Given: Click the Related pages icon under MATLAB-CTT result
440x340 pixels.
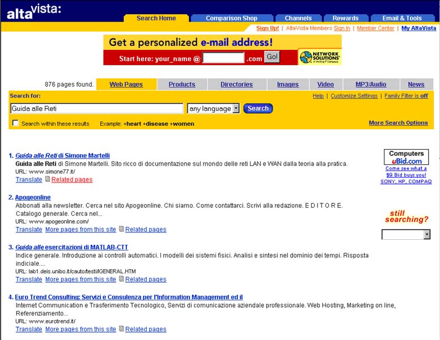Looking at the screenshot, I should click(x=121, y=279).
